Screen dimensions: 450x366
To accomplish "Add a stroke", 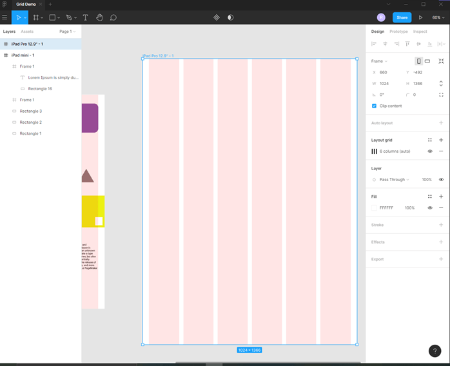I will [x=441, y=225].
